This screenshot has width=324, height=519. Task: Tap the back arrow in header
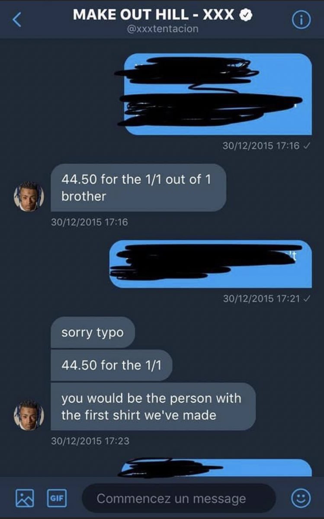(17, 19)
